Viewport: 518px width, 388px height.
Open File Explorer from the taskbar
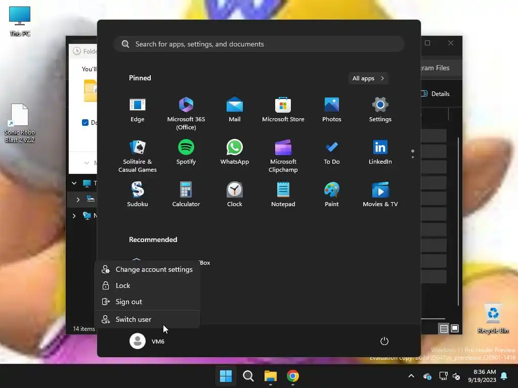tap(271, 376)
